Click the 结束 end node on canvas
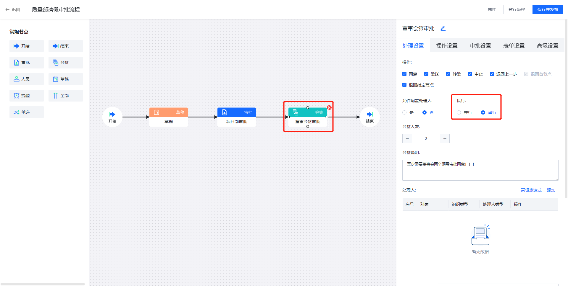The height and width of the screenshot is (286, 568). 370,117
